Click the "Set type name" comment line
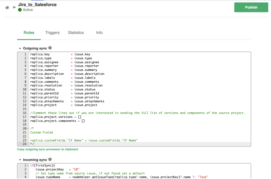This screenshot has width=271, height=179. pyautogui.click(x=90, y=173)
